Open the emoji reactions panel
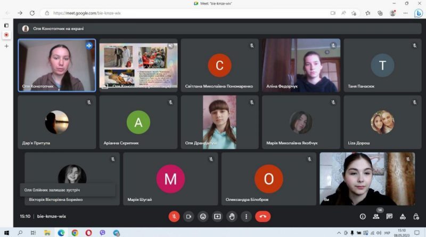426x237 pixels. (x=203, y=217)
